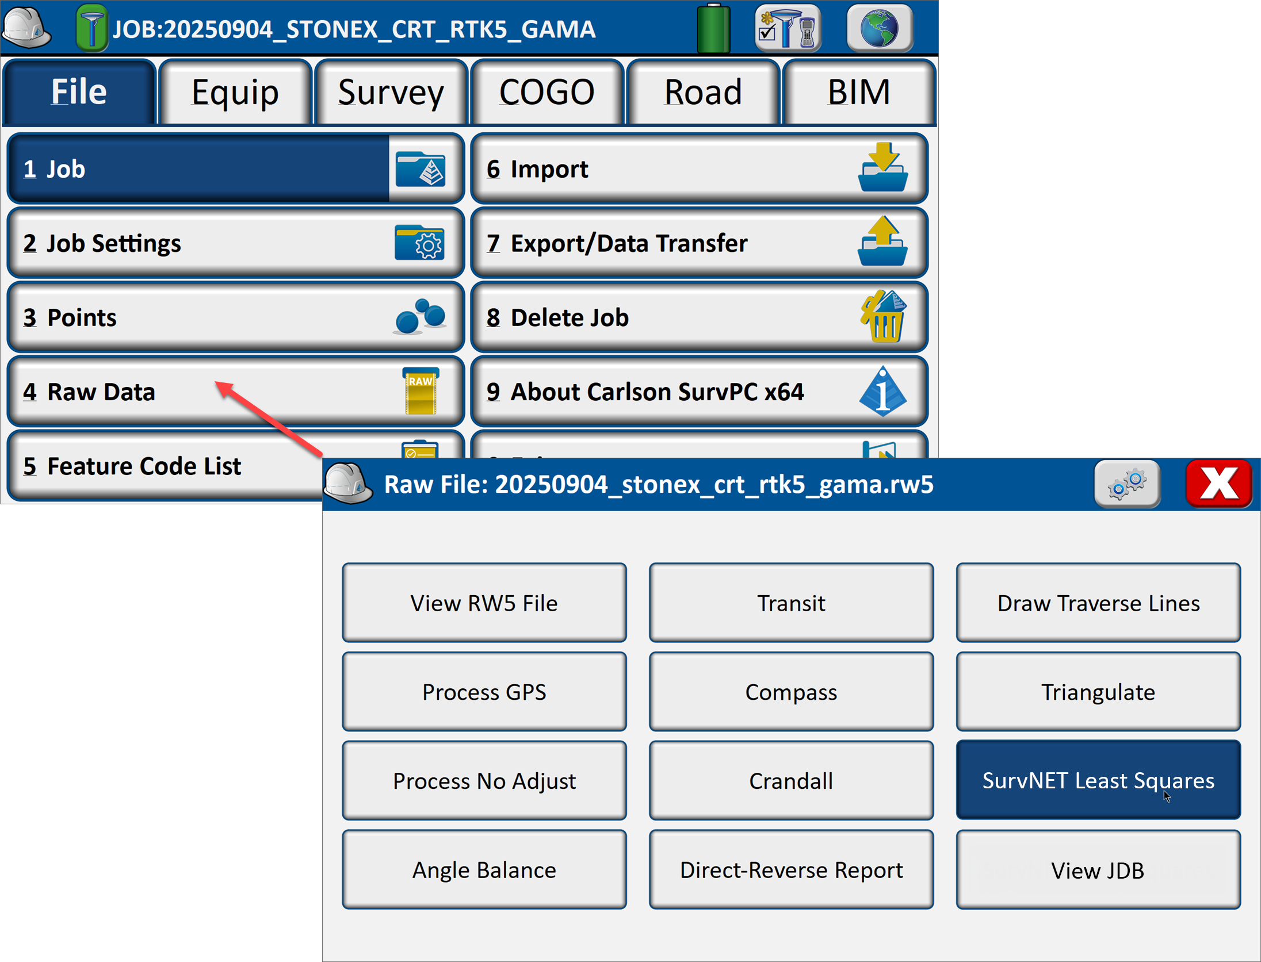
Task: Click the Import download arrow icon
Action: [883, 167]
